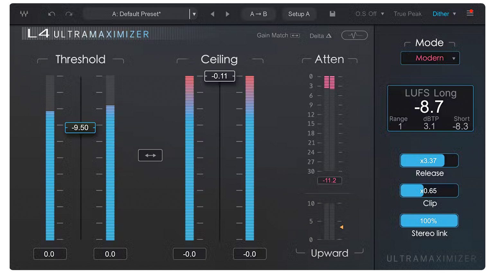Click the waveform bypass icon
Image resolution: width=495 pixels, height=273 pixels.
point(354,35)
